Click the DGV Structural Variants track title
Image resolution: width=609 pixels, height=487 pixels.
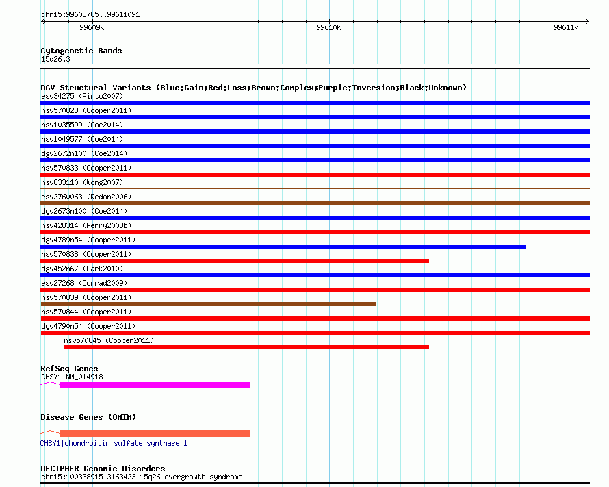[x=253, y=88]
